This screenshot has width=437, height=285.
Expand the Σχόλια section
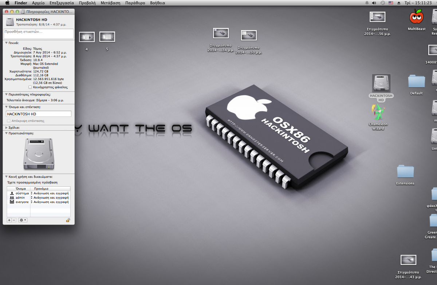pos(6,128)
